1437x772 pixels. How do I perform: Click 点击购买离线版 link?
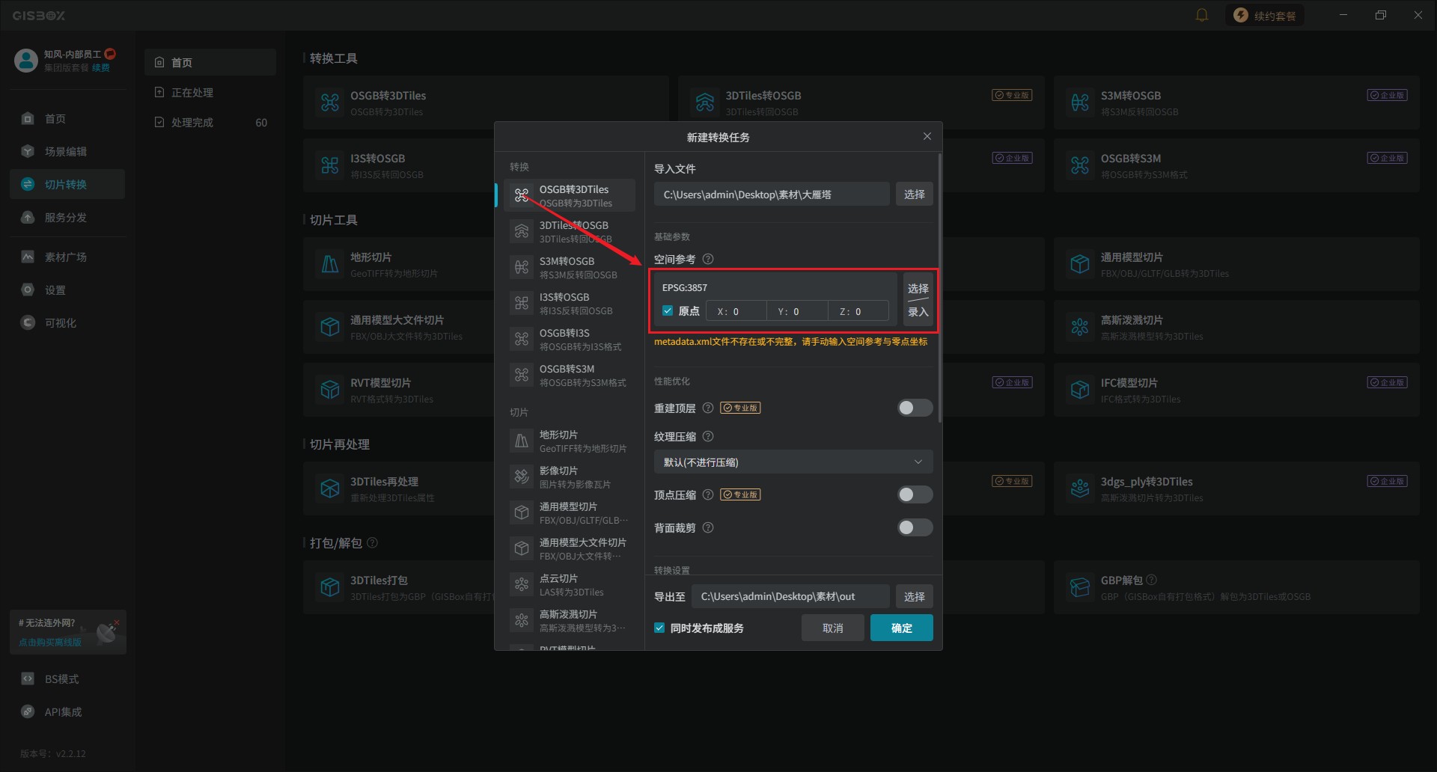tap(50, 643)
